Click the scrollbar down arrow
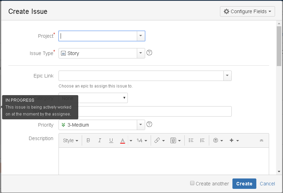This screenshot has width=283, height=193. (x=279, y=172)
